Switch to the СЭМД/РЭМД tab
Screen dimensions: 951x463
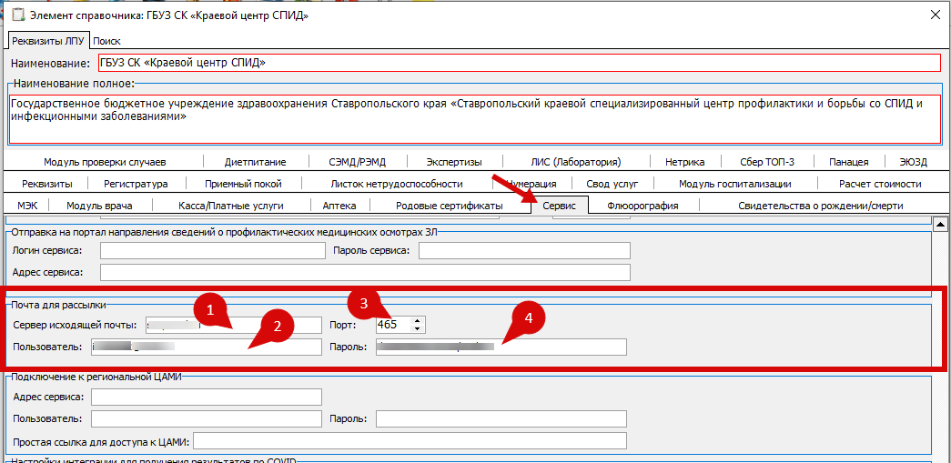357,162
